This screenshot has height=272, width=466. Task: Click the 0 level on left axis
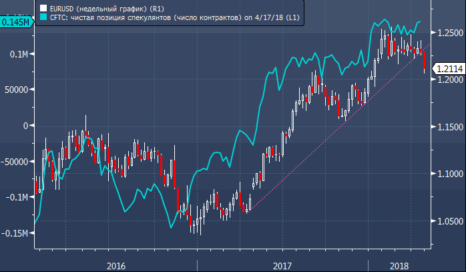pos(27,126)
